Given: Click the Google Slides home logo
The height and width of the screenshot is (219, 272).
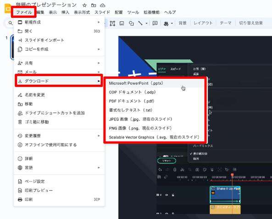Looking at the screenshot, I should [8, 8].
